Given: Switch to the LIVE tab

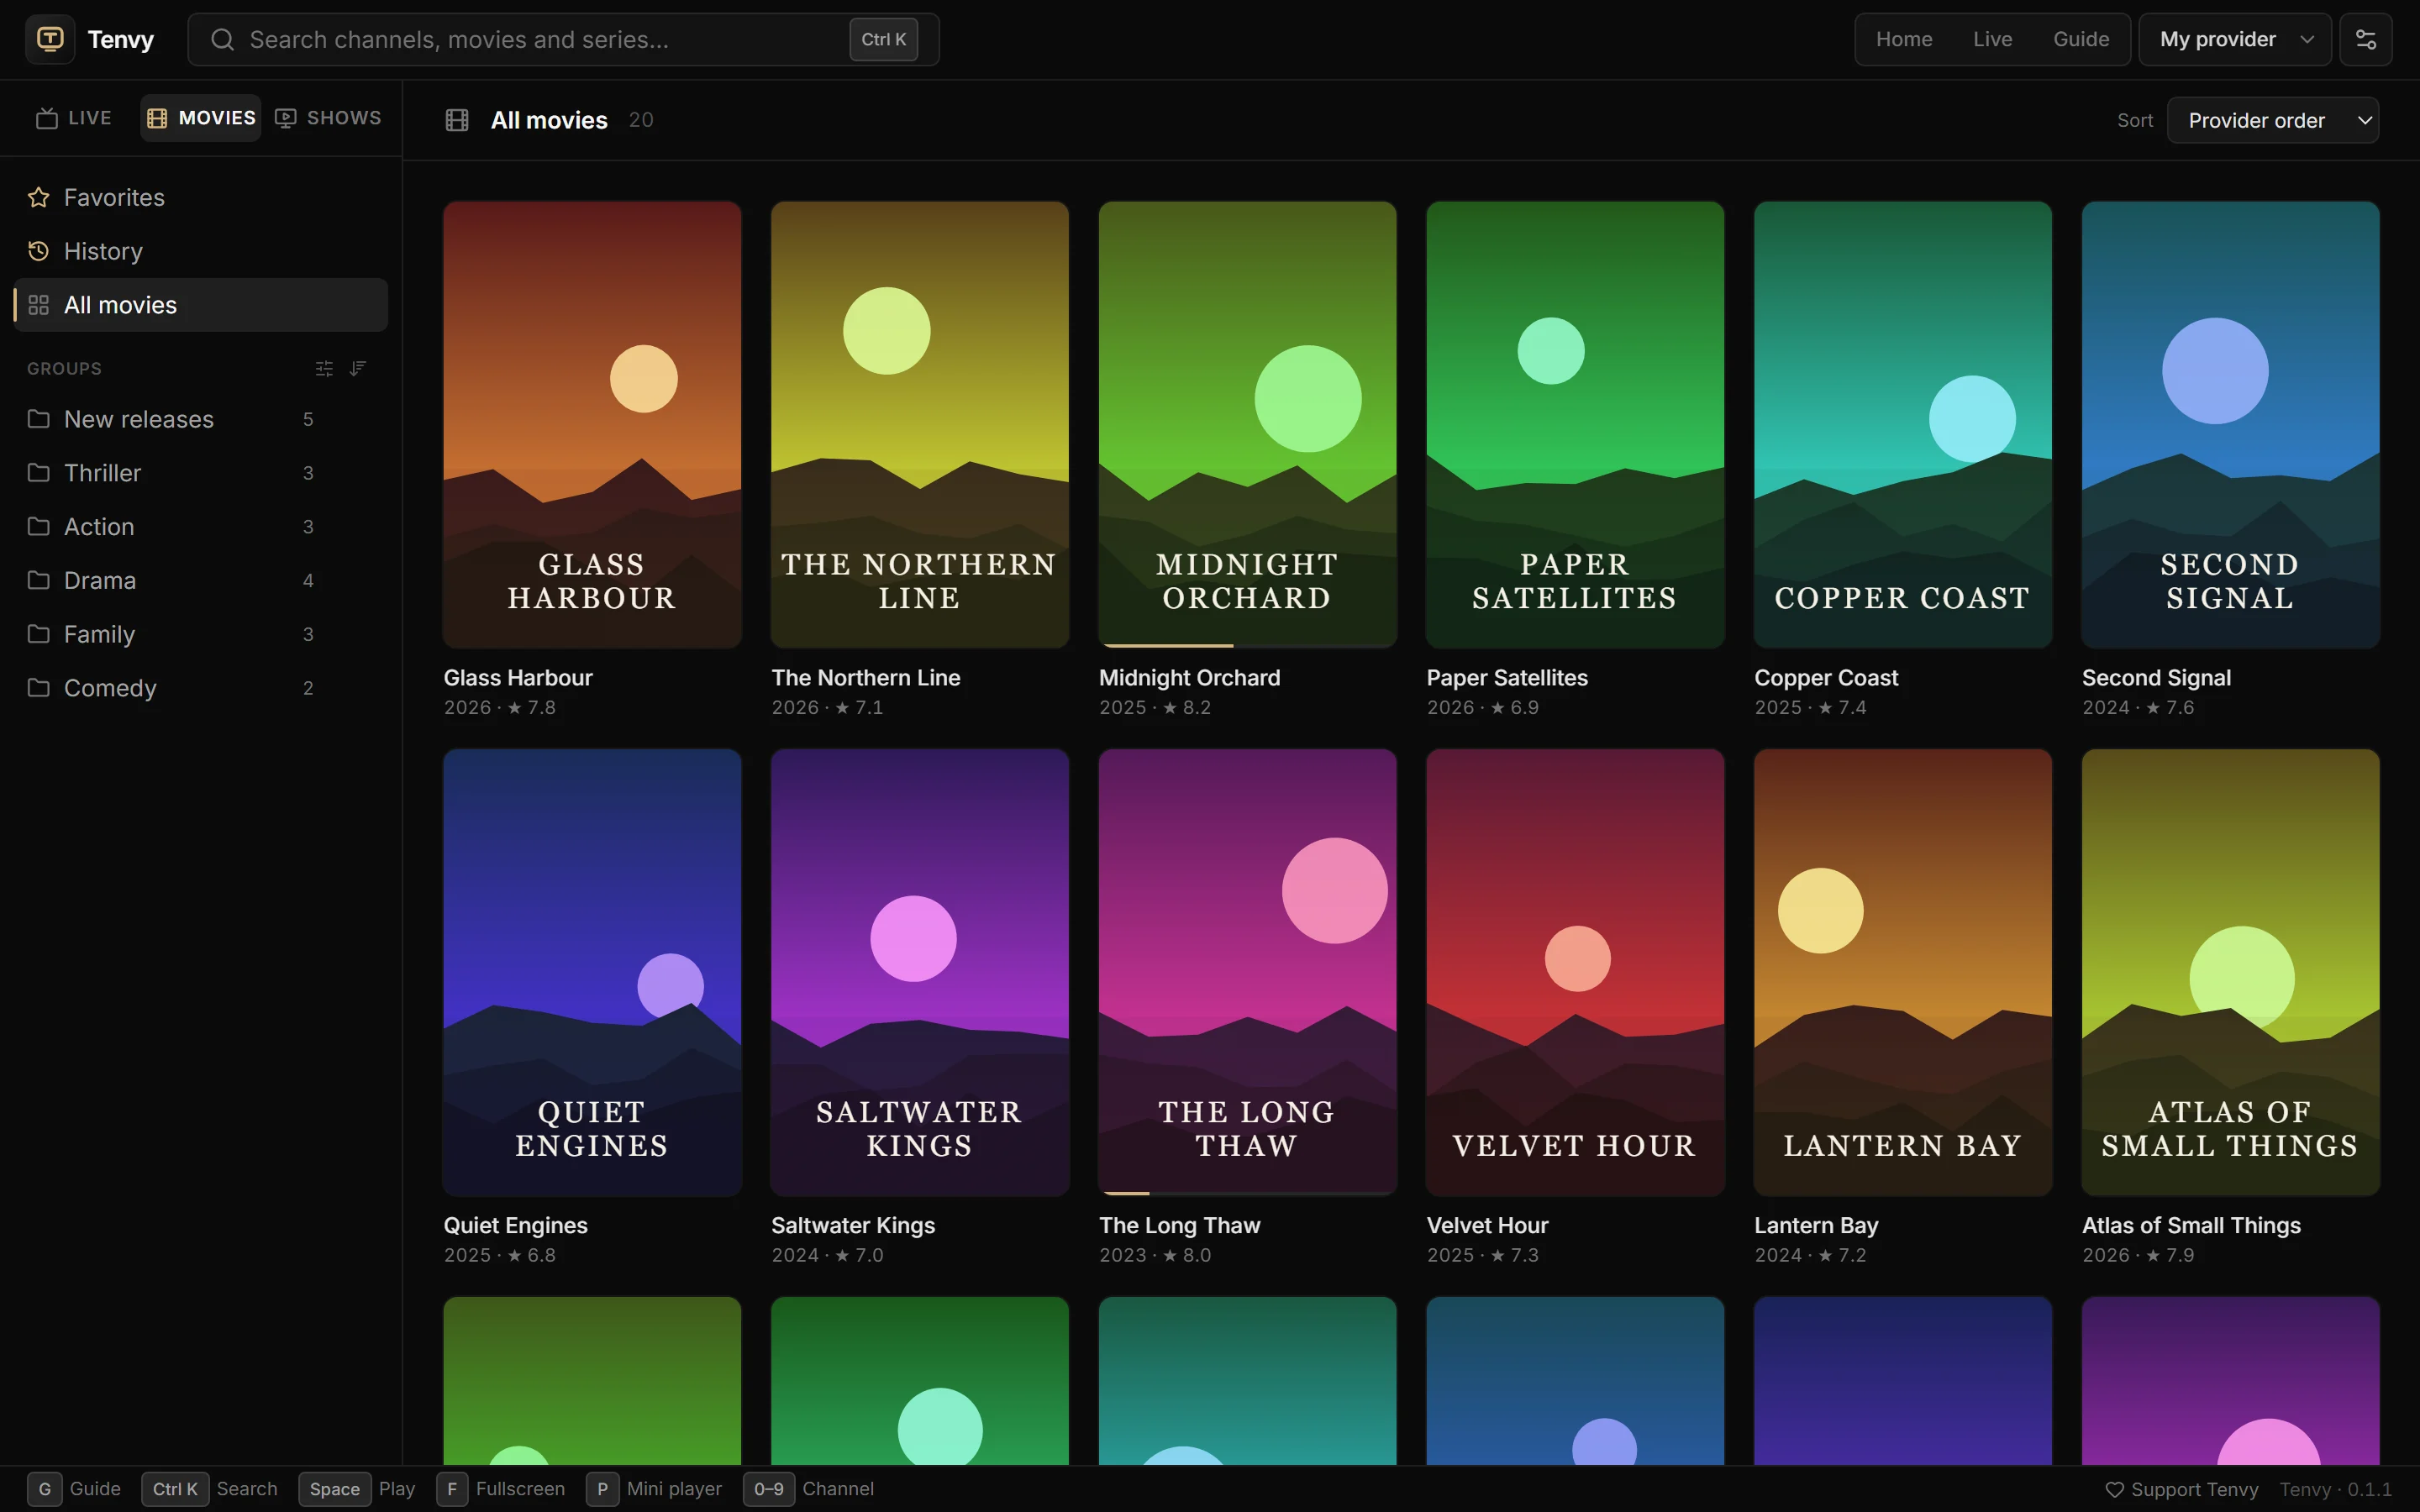Looking at the screenshot, I should click(75, 118).
